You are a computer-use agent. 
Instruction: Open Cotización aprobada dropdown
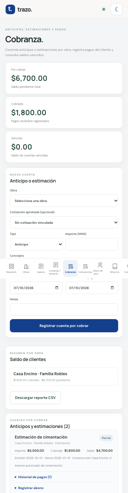pos(64,222)
